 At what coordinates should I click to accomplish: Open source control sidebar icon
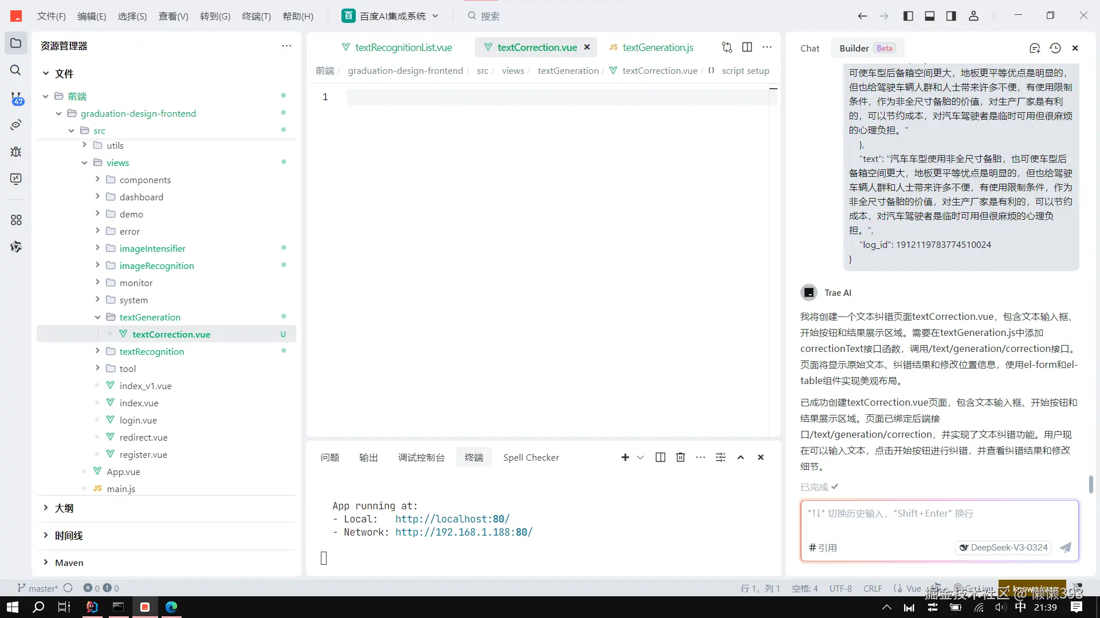(17, 98)
